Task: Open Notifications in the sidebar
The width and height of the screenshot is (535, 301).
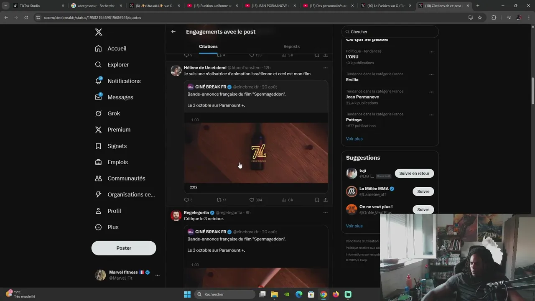Action: (x=118, y=81)
